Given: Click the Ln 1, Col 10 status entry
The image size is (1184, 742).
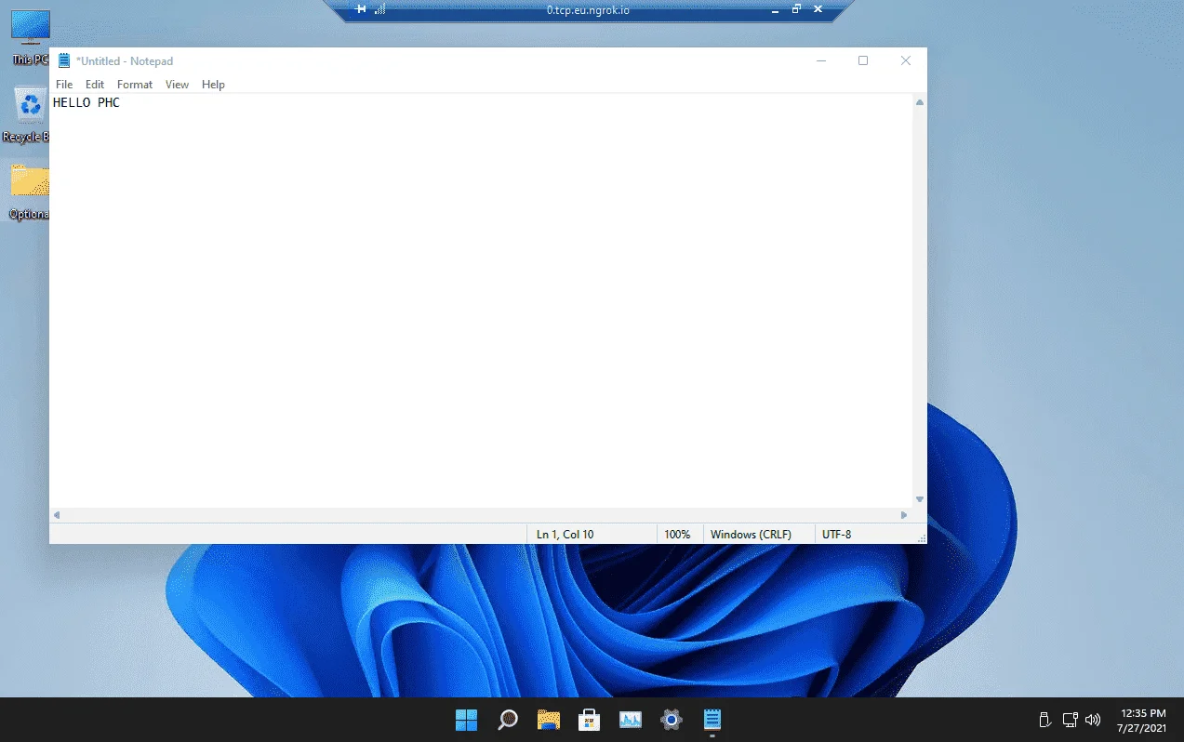Looking at the screenshot, I should pos(565,534).
